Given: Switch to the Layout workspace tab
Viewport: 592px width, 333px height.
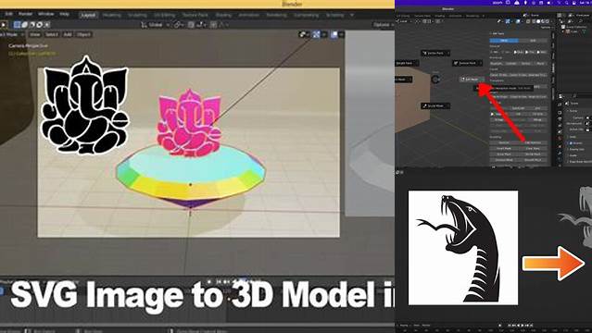Looking at the screenshot, I should (x=88, y=15).
